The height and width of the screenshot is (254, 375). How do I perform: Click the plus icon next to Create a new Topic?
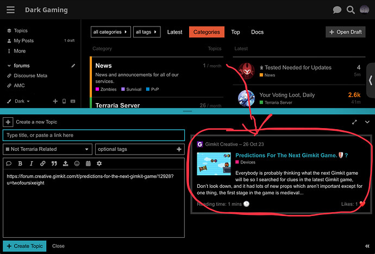[8, 122]
